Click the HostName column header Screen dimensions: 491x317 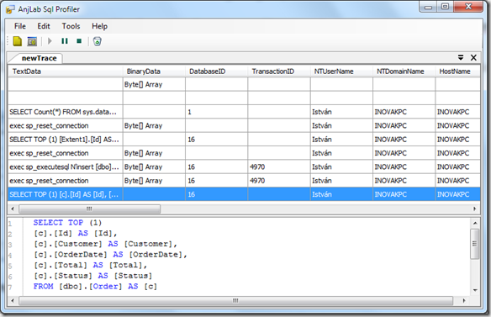(458, 71)
